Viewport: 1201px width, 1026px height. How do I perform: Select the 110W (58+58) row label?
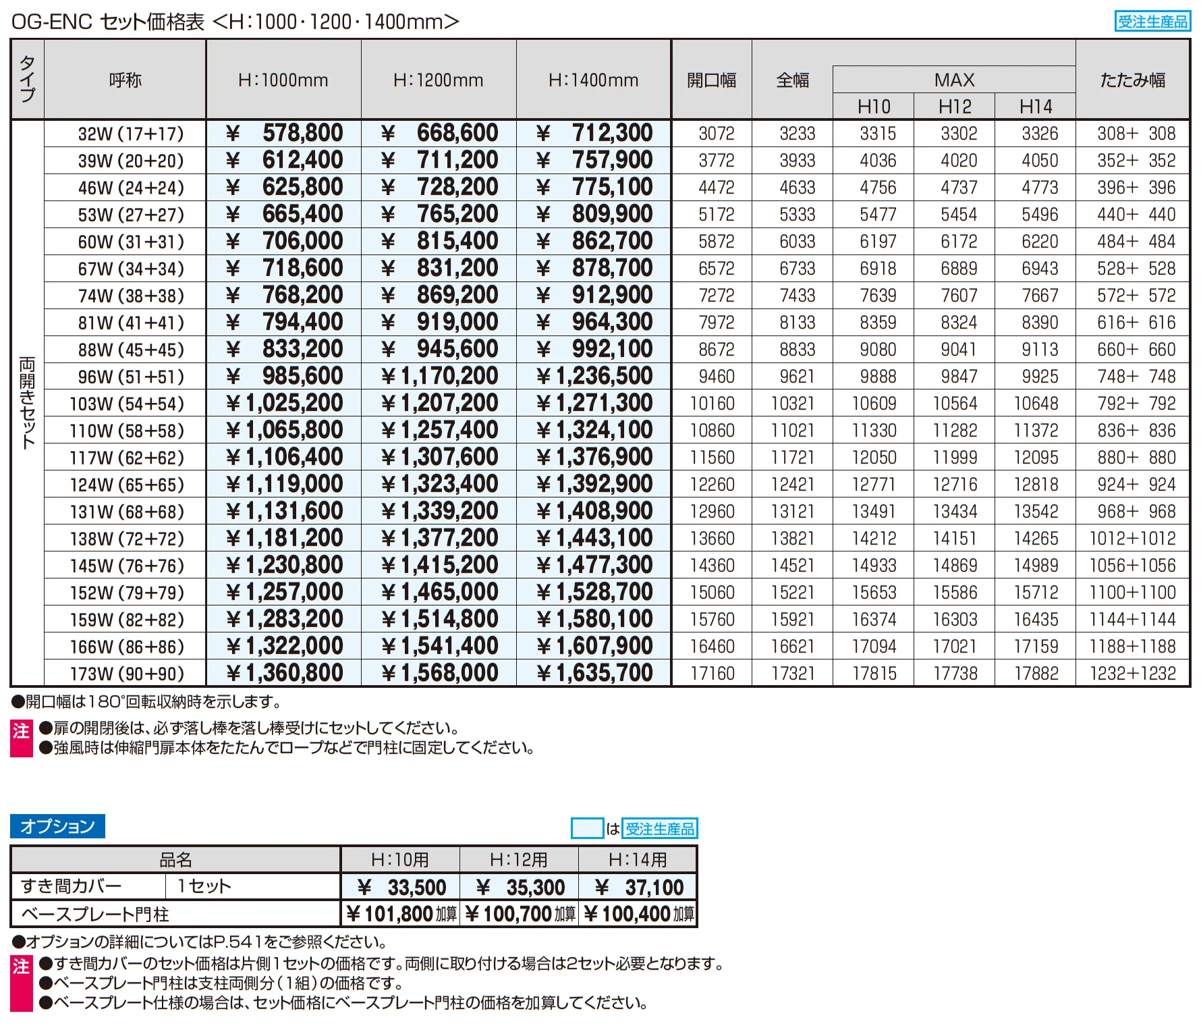127,431
